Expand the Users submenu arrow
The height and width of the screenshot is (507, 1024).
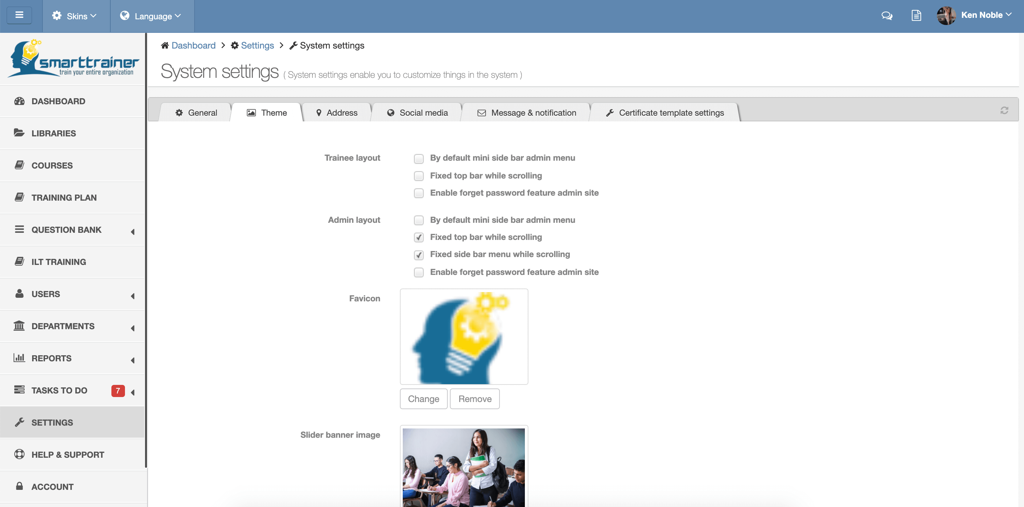point(133,296)
